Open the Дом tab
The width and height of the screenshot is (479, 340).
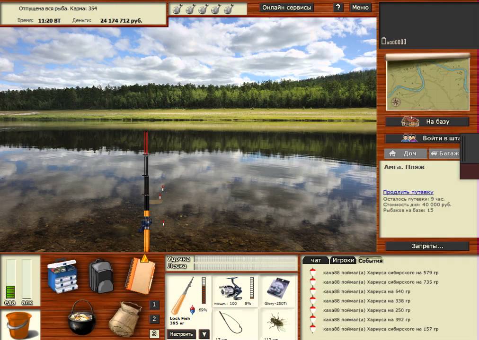[x=405, y=153]
